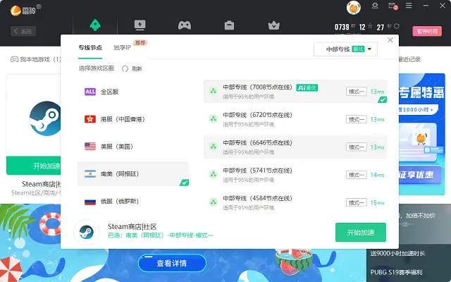
Task: Open 模式一 dropdown for 5741 node
Action: [357, 175]
